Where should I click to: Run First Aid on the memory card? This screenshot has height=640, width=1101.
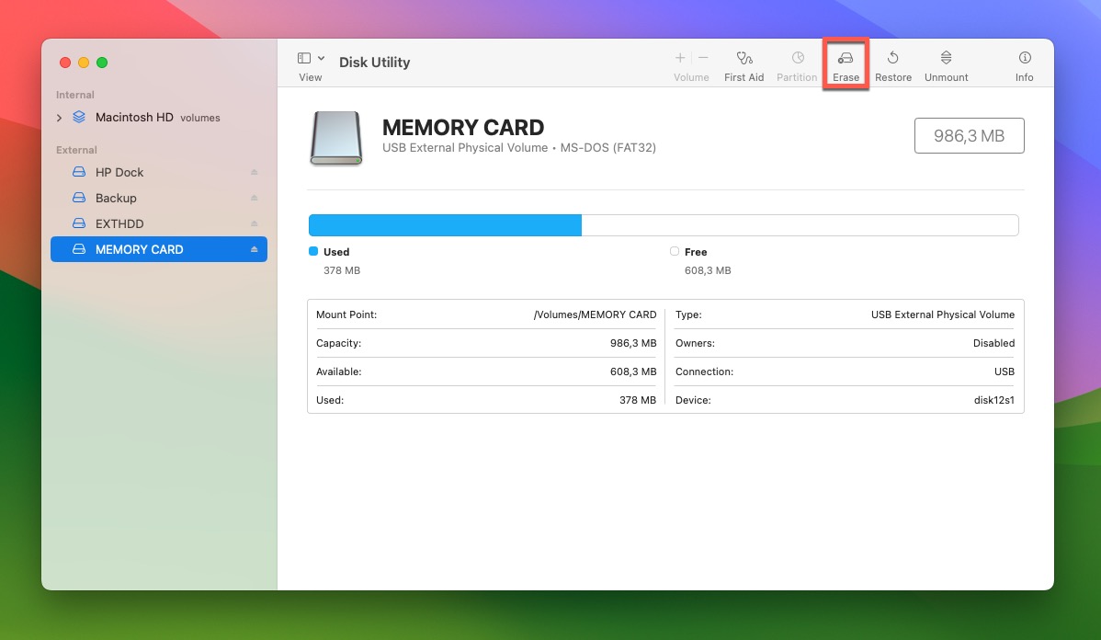coord(743,63)
